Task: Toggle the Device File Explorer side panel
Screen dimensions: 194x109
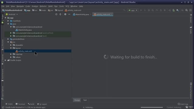Action: [191, 91]
